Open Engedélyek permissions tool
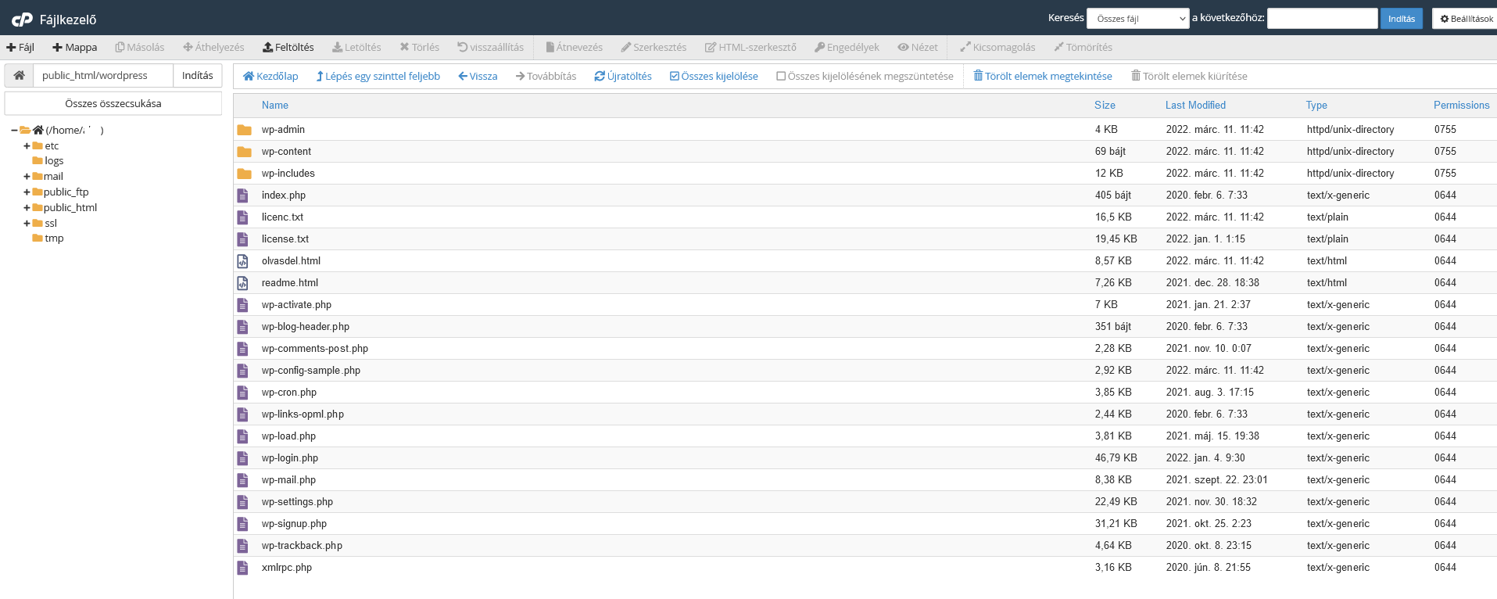Image resolution: width=1497 pixels, height=599 pixels. [847, 47]
